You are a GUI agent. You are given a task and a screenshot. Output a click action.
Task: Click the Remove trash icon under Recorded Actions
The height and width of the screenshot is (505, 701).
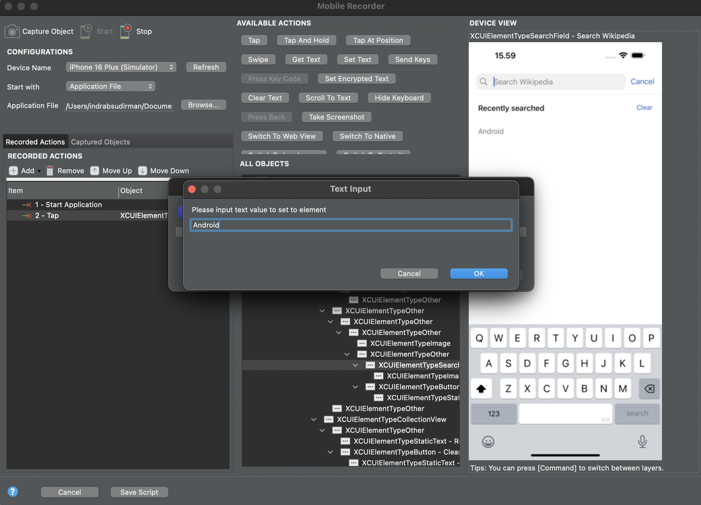coord(50,171)
